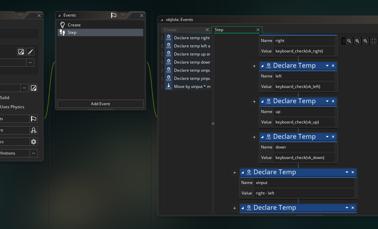Click the Value field 'keyboard_check(vk_right)'
Image resolution: width=378 pixels, height=229 pixels.
pyautogui.click(x=304, y=51)
